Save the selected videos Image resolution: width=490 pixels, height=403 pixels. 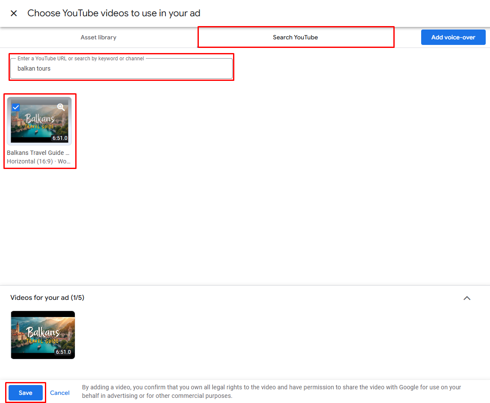(x=26, y=393)
